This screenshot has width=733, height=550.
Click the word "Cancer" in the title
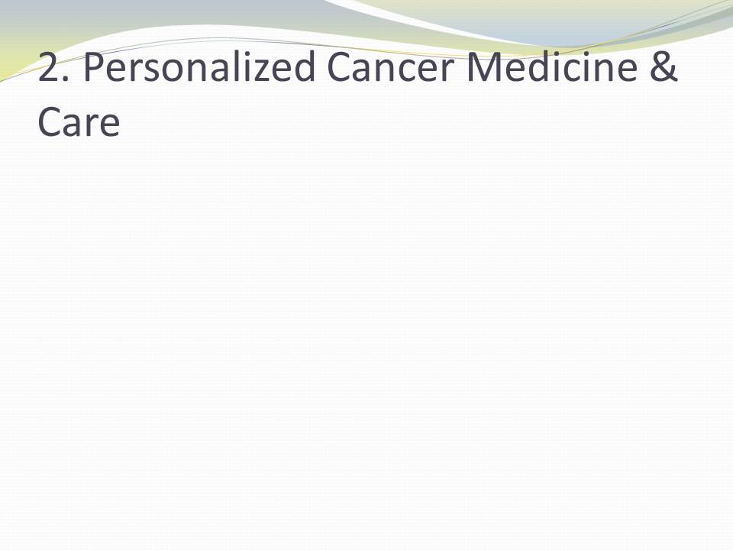point(390,69)
